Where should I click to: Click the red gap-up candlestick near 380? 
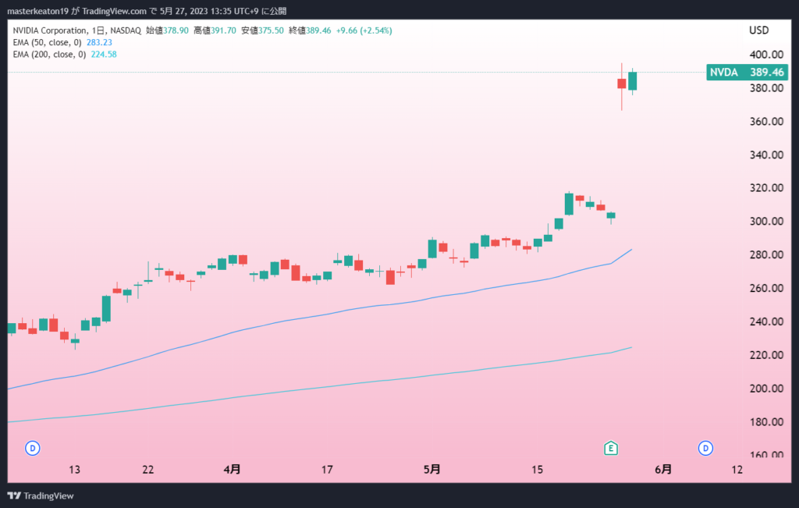click(x=622, y=84)
